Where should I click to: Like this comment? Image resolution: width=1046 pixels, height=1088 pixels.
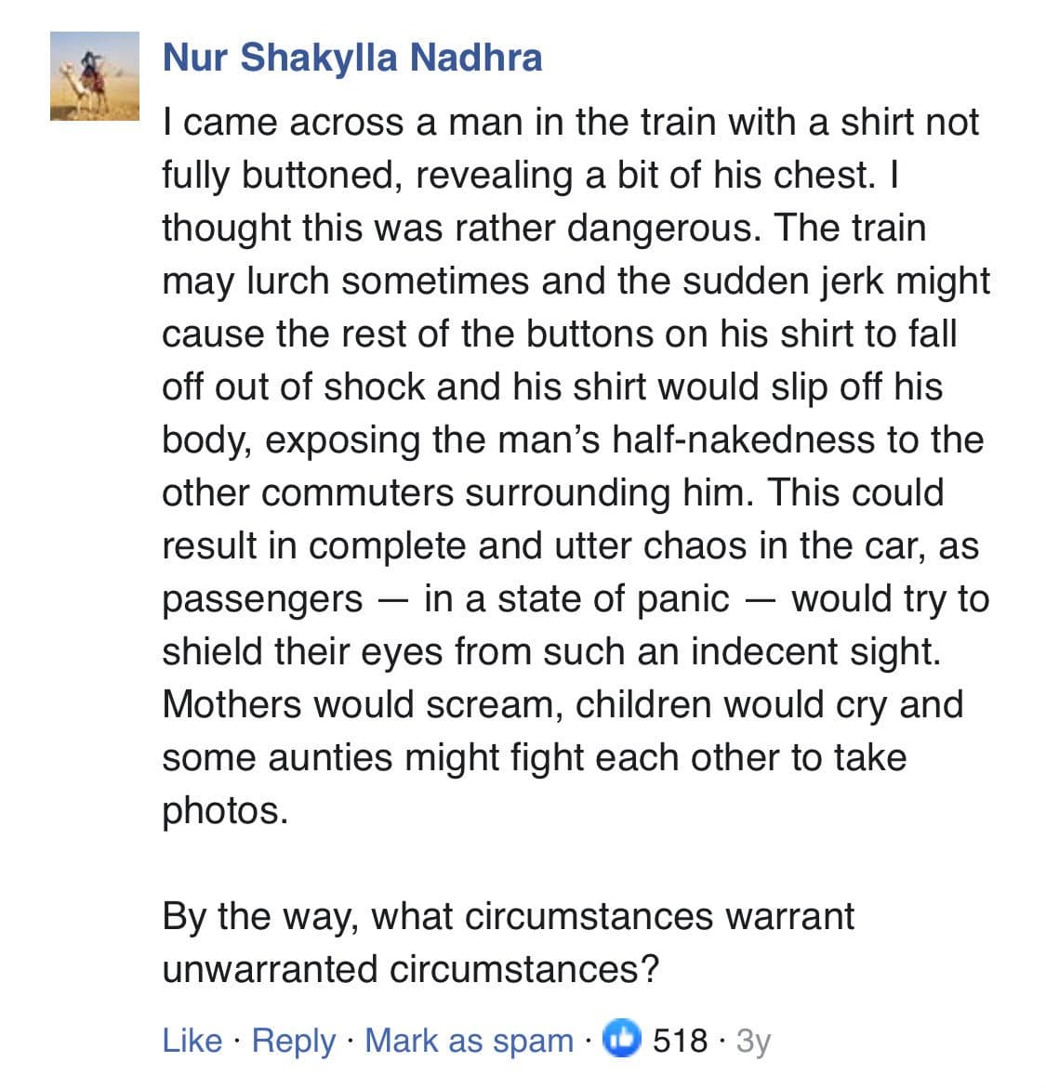click(192, 1040)
